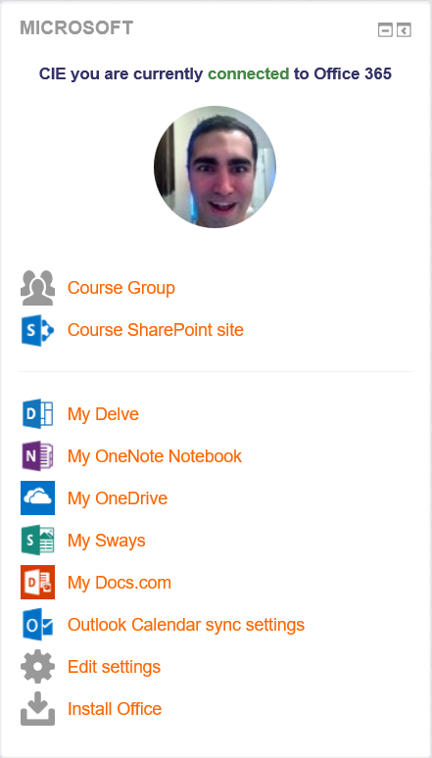Open the Course SharePoint site link

click(x=156, y=330)
